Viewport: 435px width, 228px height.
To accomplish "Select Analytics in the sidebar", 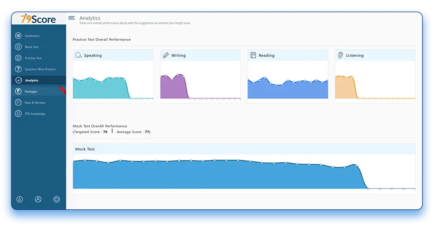I will (x=39, y=80).
